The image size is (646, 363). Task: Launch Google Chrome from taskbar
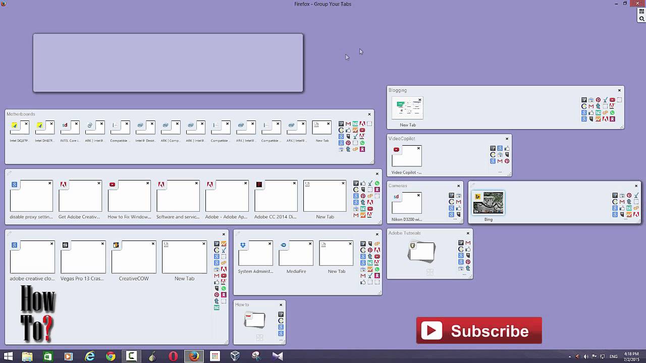[111, 356]
